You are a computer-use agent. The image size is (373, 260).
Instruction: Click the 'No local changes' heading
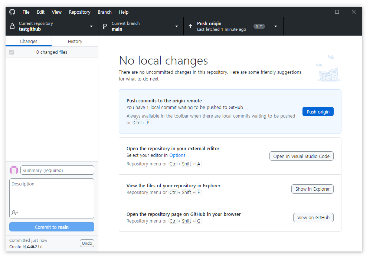click(163, 60)
